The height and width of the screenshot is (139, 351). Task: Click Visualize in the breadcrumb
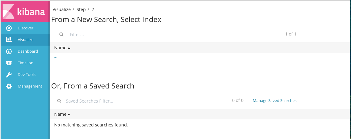click(62, 9)
